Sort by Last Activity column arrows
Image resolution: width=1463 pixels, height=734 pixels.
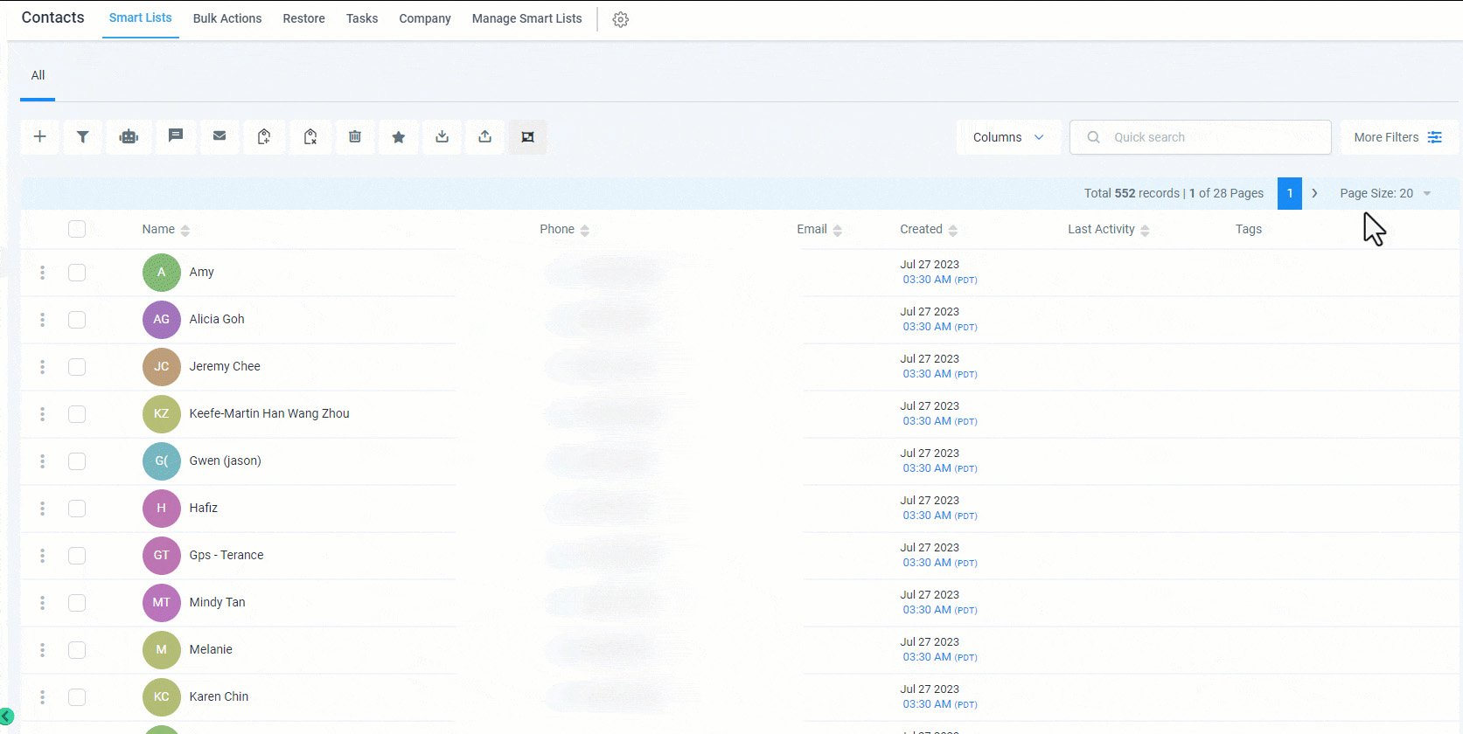(1145, 231)
